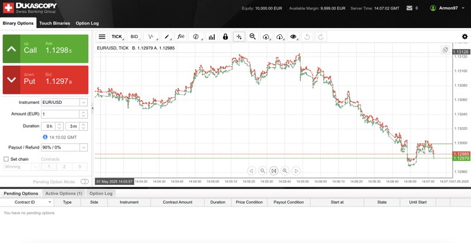Jump to latest tick on chart
Screen dimensions: 471x243
coord(274,171)
